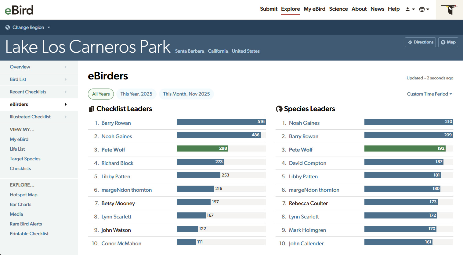Open the Map button
This screenshot has width=463, height=255.
pyautogui.click(x=448, y=42)
